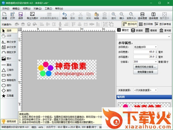Image resolution: width=173 pixels, height=130 pixels.
Task: Click the 缩小 zoom out icon
Action: [122, 16]
